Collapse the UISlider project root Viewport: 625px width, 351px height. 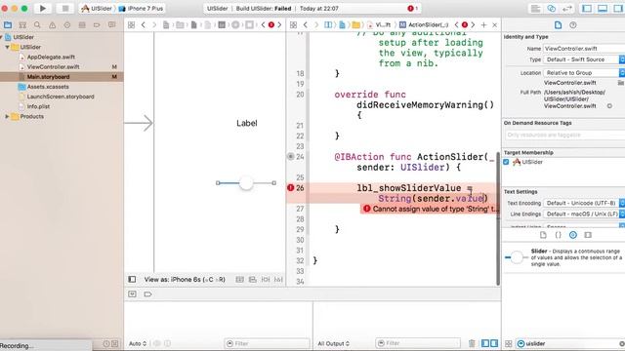click(1, 37)
